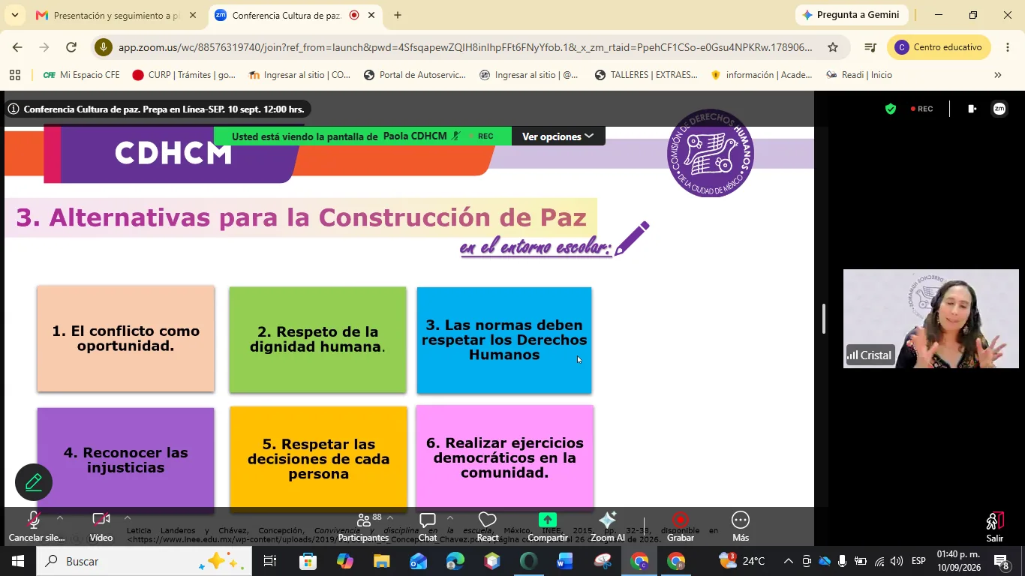Image resolution: width=1025 pixels, height=576 pixels.
Task: Open File Explorer from the taskbar
Action: pos(382,561)
